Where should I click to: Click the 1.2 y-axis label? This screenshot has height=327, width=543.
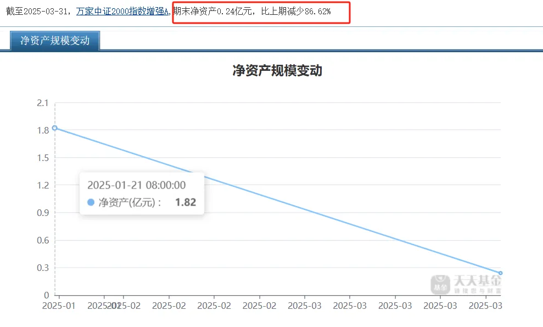tap(43, 185)
